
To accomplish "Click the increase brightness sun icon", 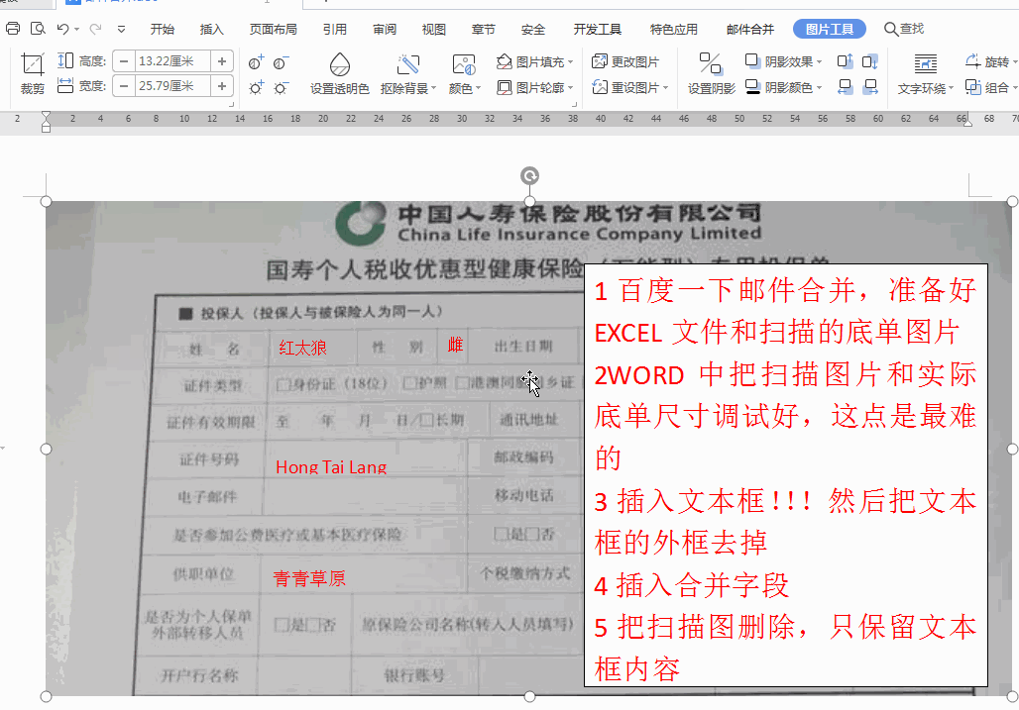I will (256, 87).
